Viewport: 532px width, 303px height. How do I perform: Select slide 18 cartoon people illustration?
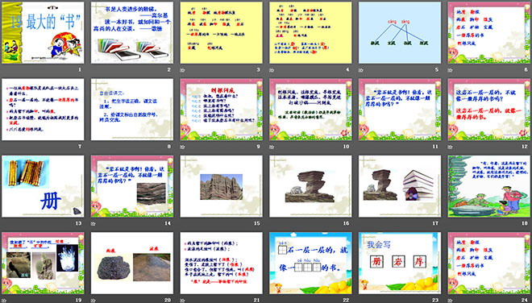pyautogui.click(x=489, y=186)
